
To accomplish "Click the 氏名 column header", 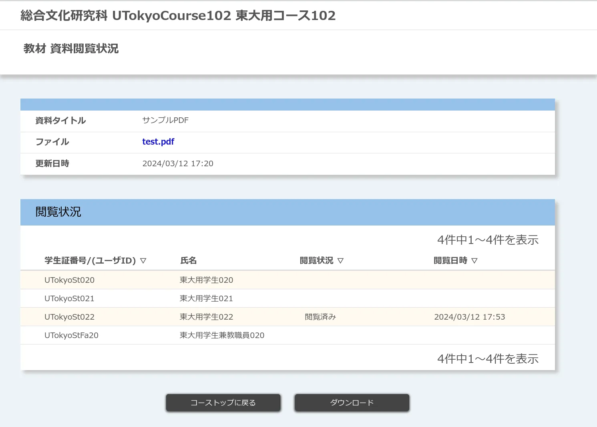I will coord(188,261).
